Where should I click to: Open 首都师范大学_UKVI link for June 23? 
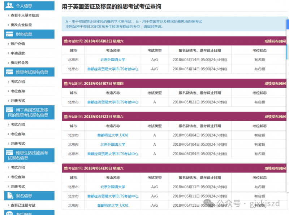click(113, 135)
